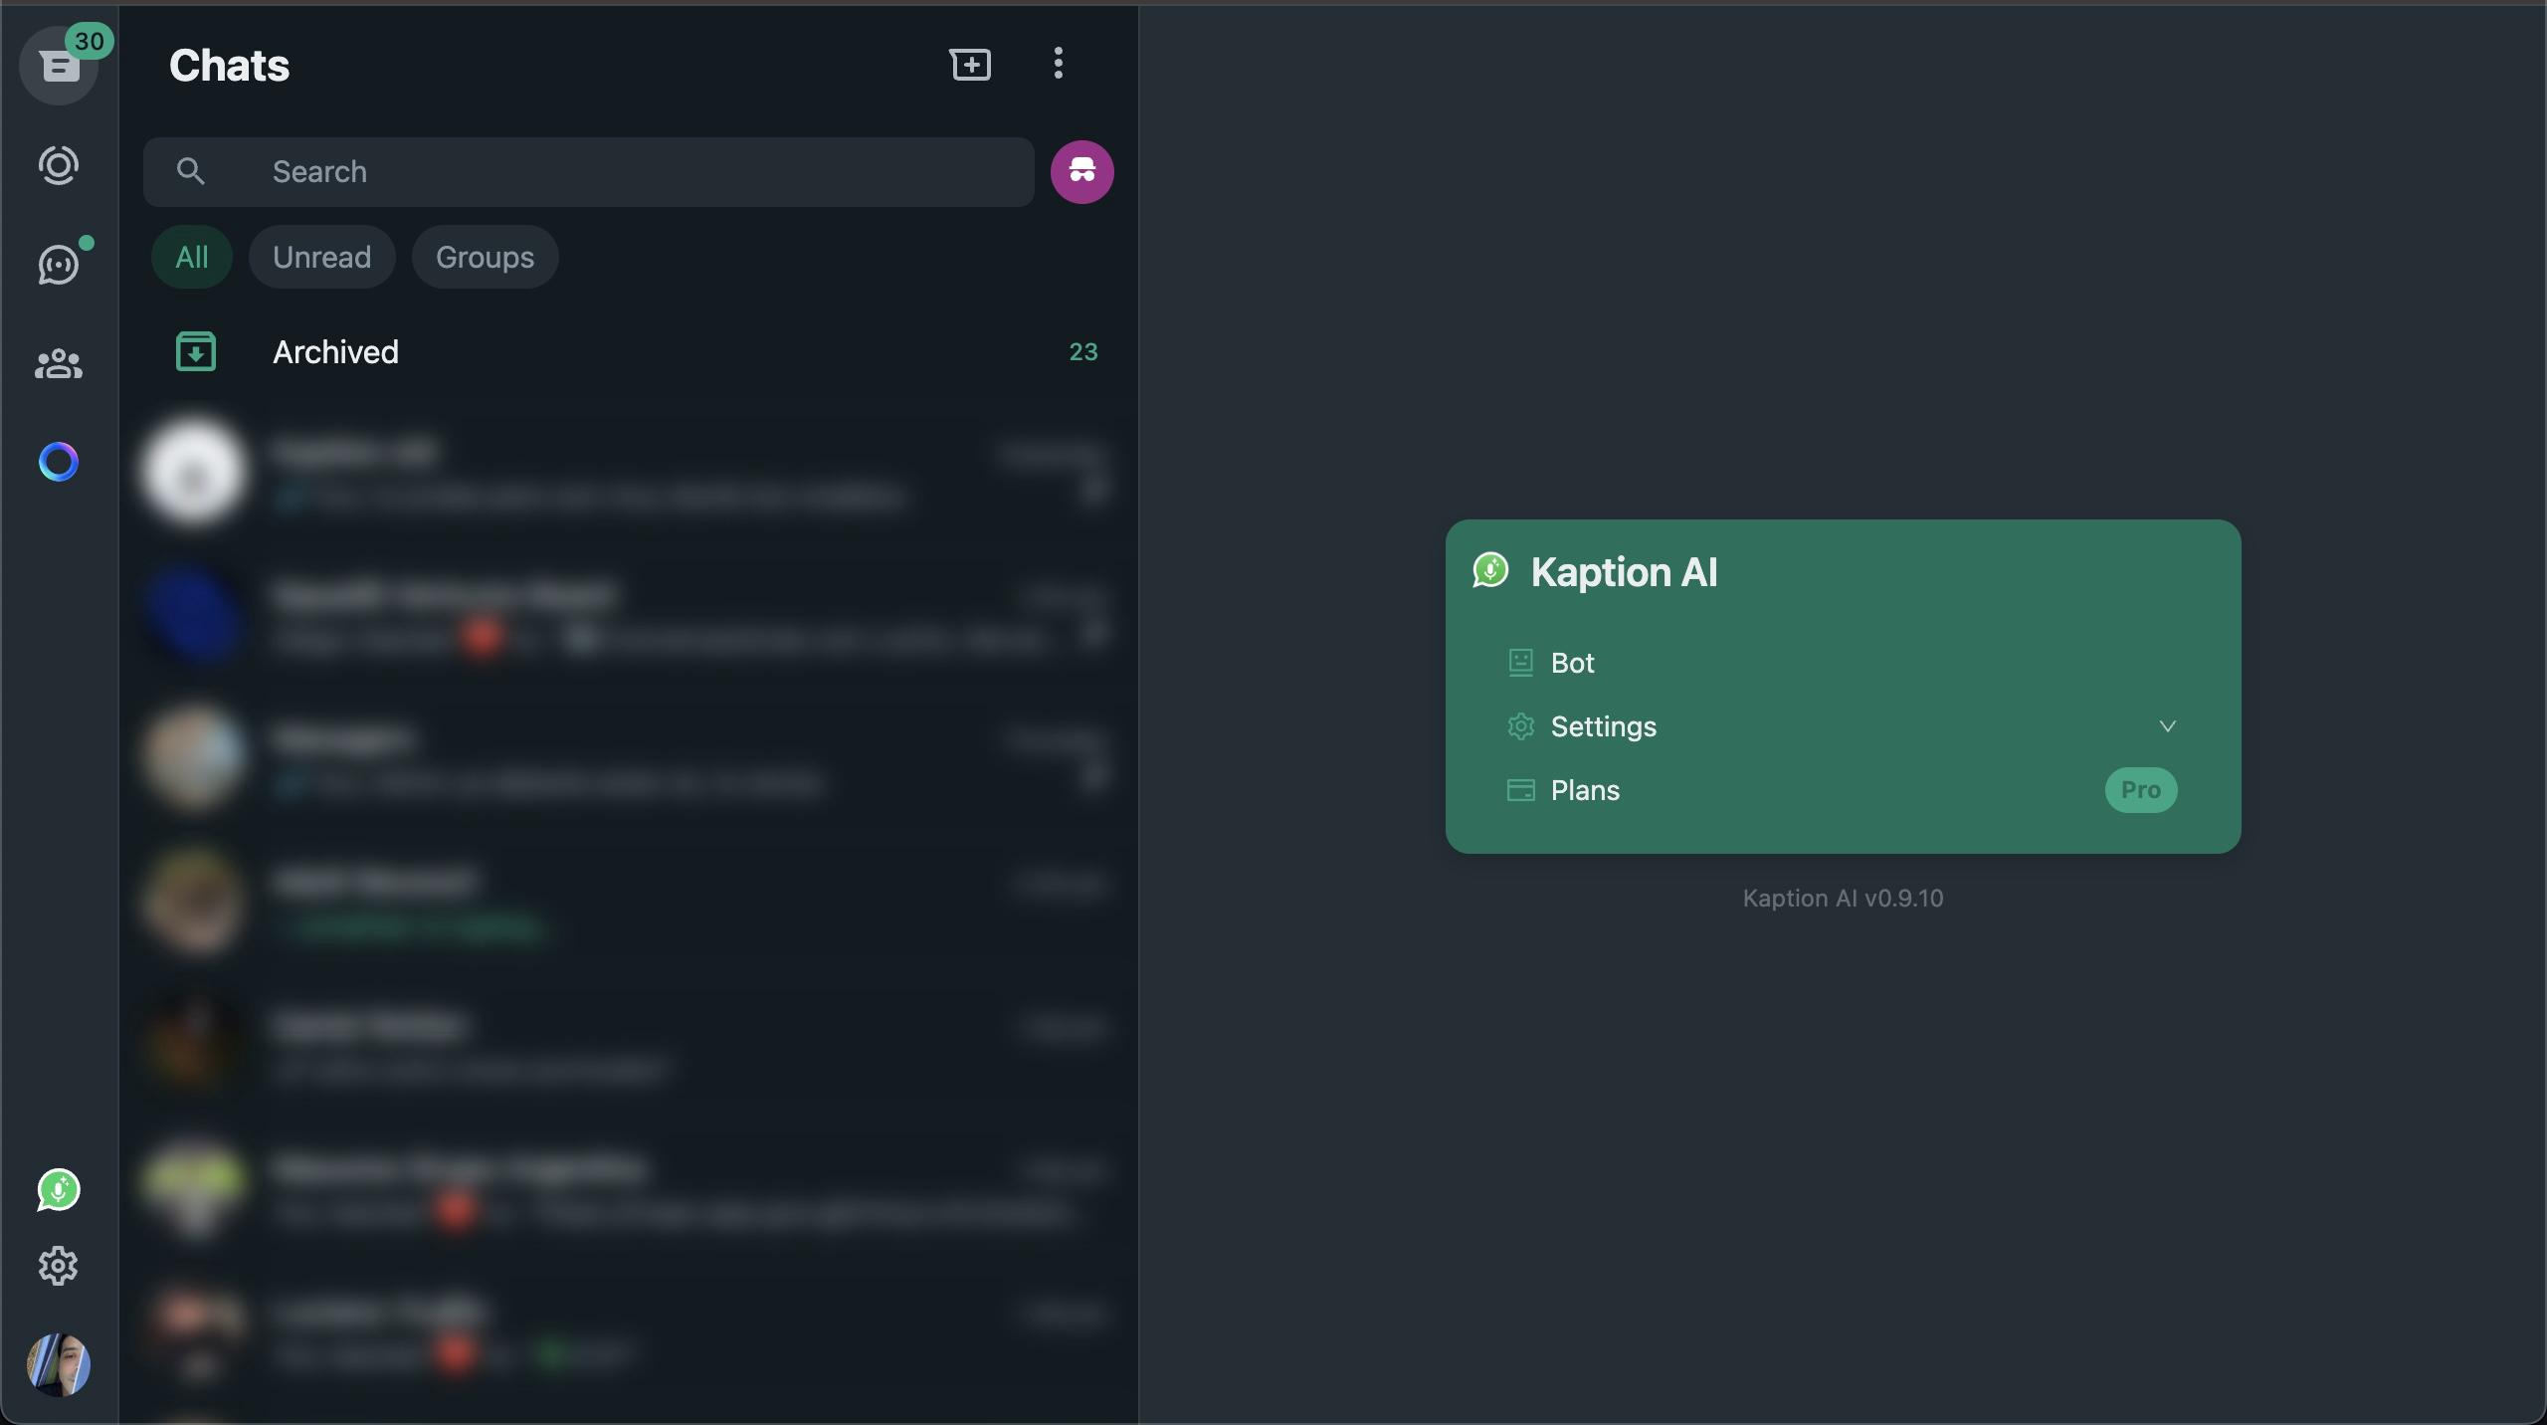Viewport: 2547px width, 1425px height.
Task: Expand the Settings chevron in Kaption AI
Action: tap(2167, 726)
